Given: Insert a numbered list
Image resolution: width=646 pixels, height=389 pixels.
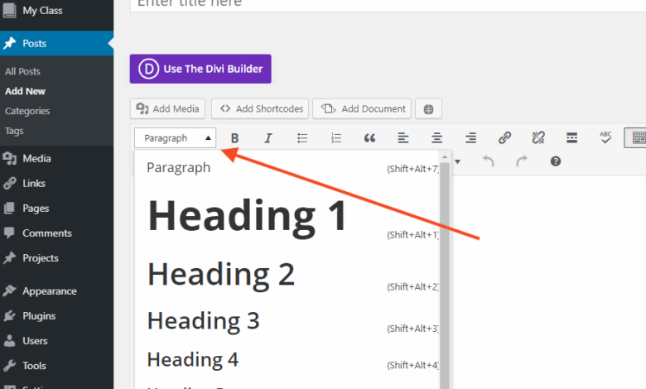Looking at the screenshot, I should click(336, 138).
